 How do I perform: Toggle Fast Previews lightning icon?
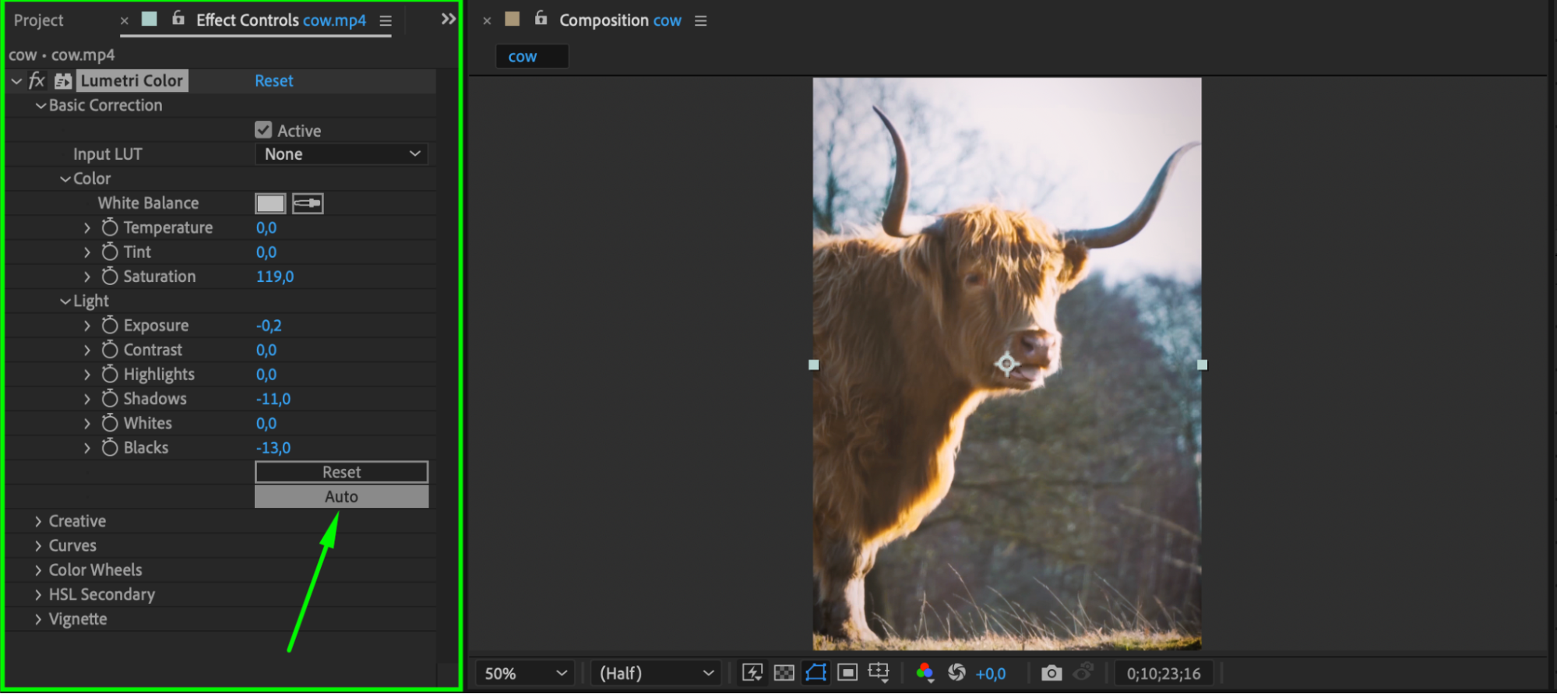(752, 673)
